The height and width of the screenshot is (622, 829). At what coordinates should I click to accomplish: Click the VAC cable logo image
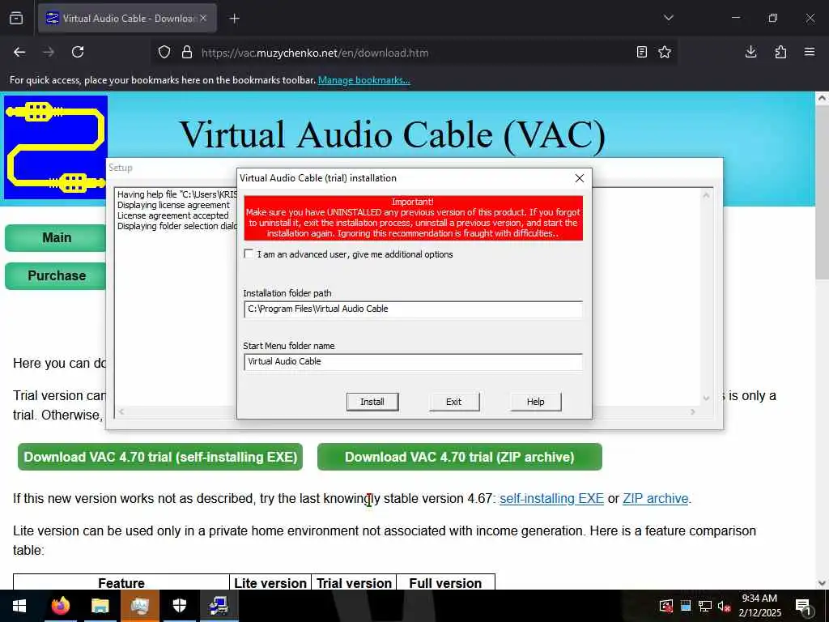click(56, 147)
